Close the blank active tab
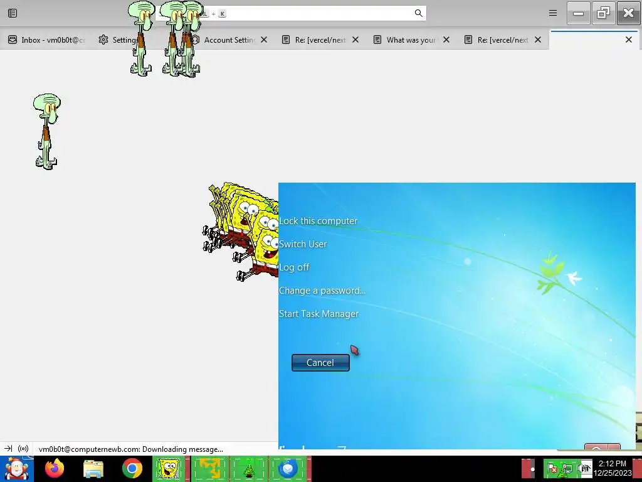 (628, 40)
